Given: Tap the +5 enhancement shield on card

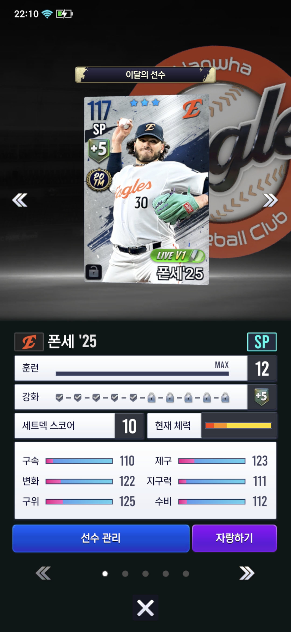Looking at the screenshot, I should (x=99, y=150).
